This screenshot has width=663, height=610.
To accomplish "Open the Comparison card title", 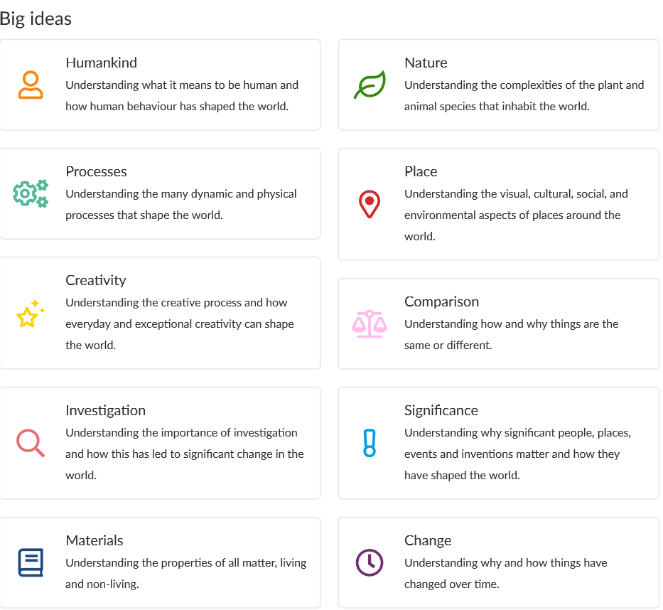I will 441,301.
